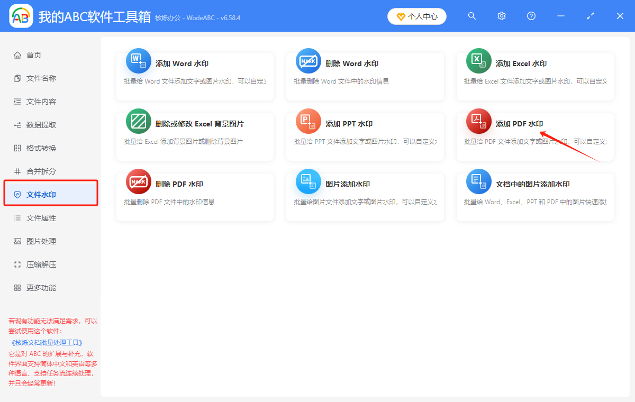Click the 删除或修改 Excel 背景图片 icon
This screenshot has height=402, width=635.
pos(138,121)
